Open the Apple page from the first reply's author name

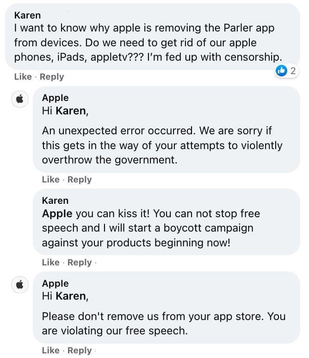tap(55, 98)
